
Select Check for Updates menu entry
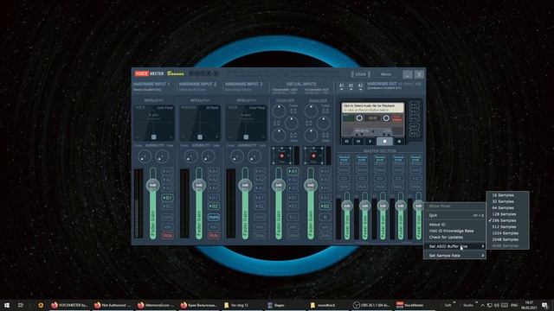click(x=454, y=237)
